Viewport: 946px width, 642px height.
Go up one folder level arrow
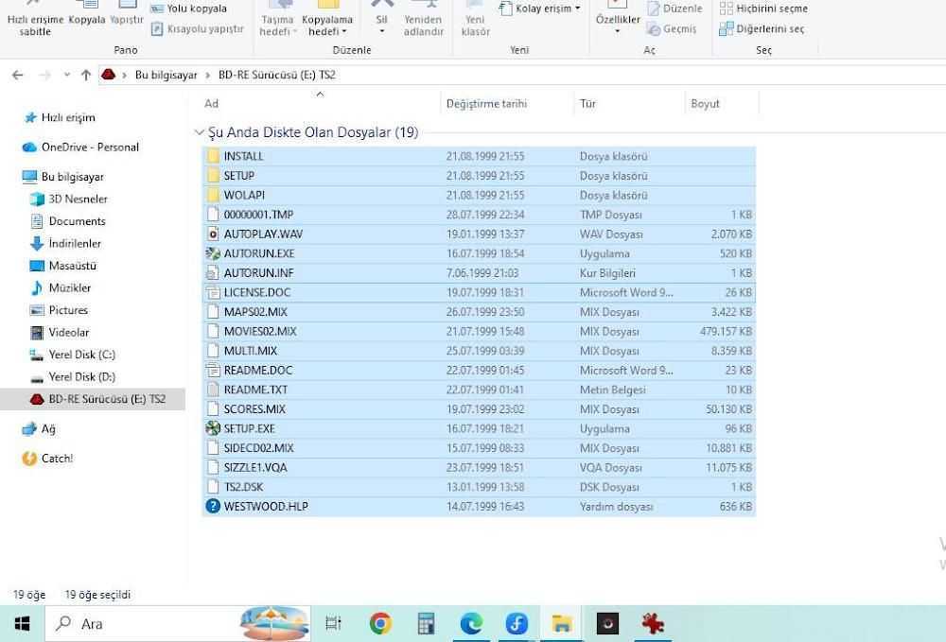coord(86,75)
